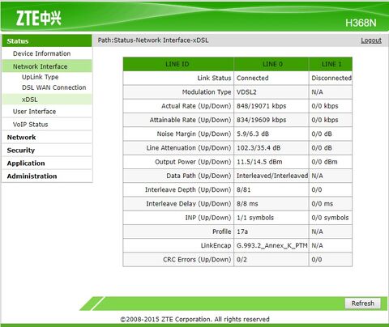389x327 pixels.
Task: Click the 11.5/14.5 dBm output power
Action: (x=259, y=162)
